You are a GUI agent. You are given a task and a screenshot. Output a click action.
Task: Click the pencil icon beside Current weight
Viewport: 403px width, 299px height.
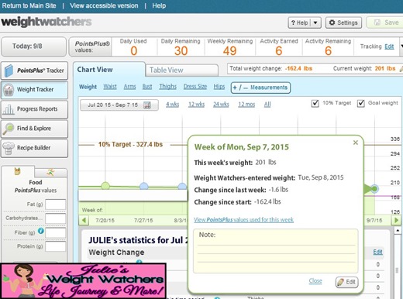tap(401, 69)
